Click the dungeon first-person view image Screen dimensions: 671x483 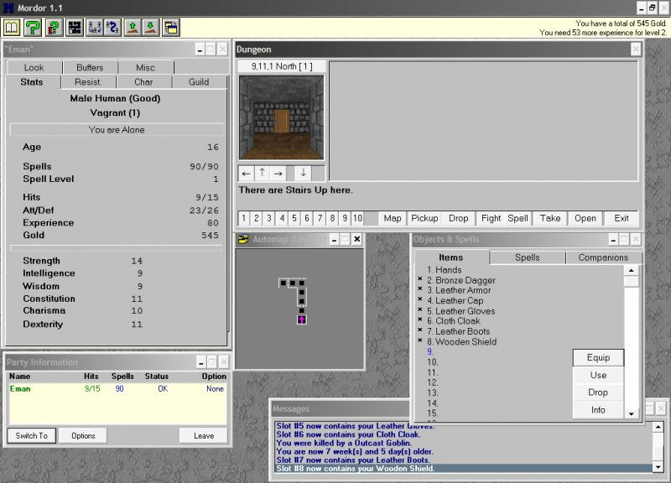tap(281, 117)
